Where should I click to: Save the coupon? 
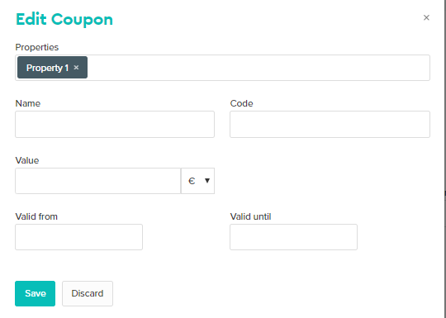point(35,293)
